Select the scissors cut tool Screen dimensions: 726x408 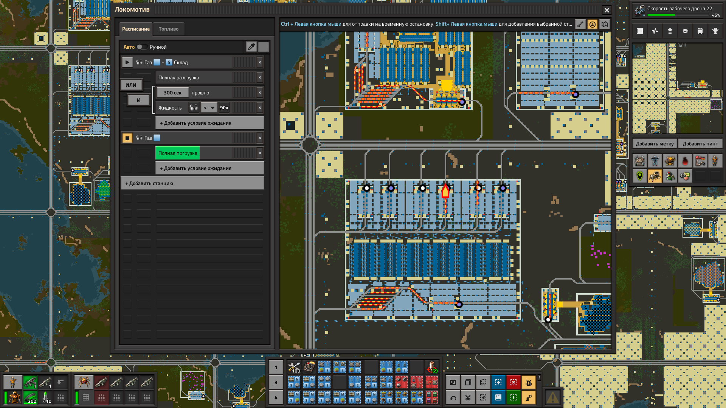point(468,397)
